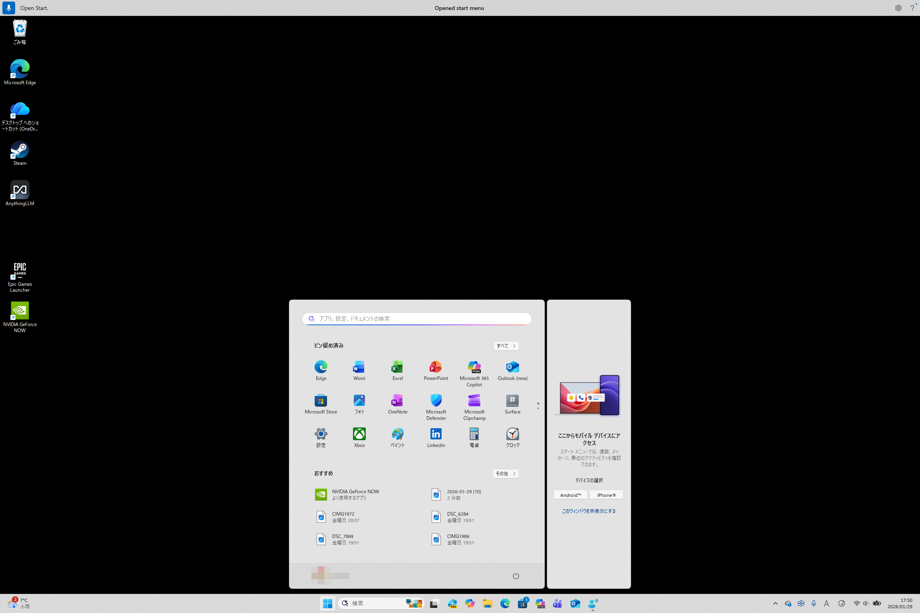Toggle the voice access microphone
Image resolution: width=920 pixels, height=613 pixels.
(x=8, y=8)
